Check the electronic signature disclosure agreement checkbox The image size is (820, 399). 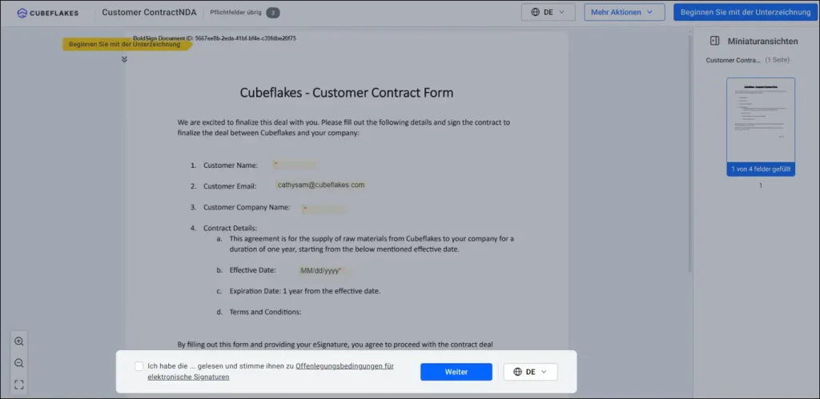tap(139, 366)
